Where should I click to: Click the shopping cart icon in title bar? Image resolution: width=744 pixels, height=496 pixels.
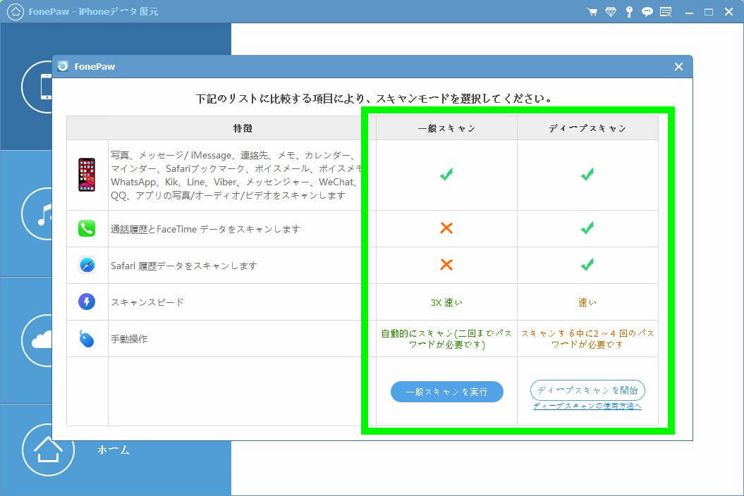click(x=592, y=11)
